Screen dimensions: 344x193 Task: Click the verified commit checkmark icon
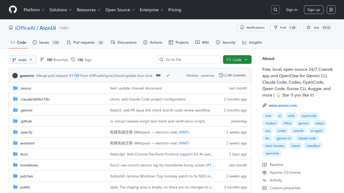coord(168,75)
